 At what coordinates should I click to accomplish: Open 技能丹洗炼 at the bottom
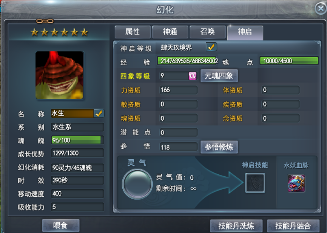236,226
